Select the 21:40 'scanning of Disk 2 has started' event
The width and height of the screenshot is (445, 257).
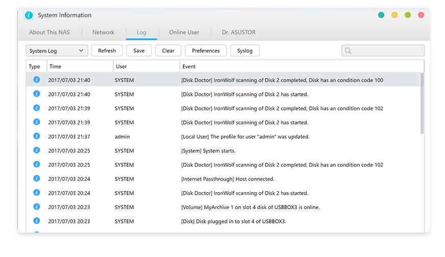244,94
